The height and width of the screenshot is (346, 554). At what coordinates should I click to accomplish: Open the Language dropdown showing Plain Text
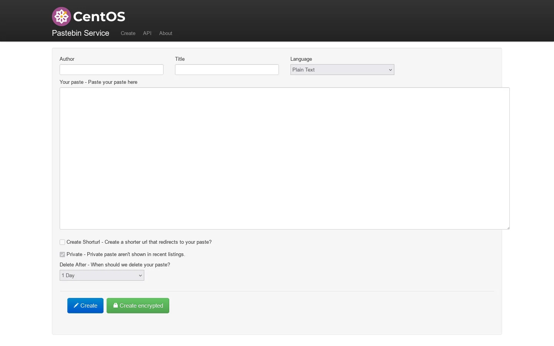click(x=342, y=70)
